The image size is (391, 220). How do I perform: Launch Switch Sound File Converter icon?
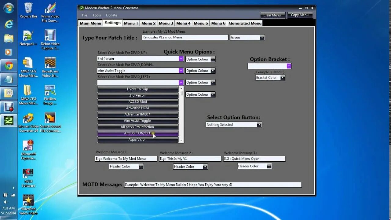tap(50, 123)
